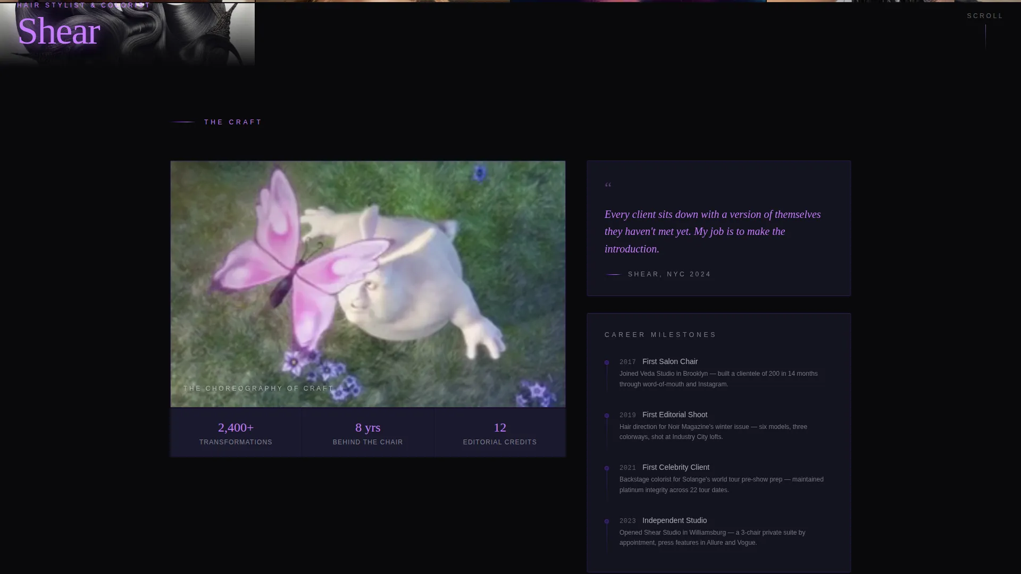1021x574 pixels.
Task: Click the SCROLL indicator text
Action: 985,16
